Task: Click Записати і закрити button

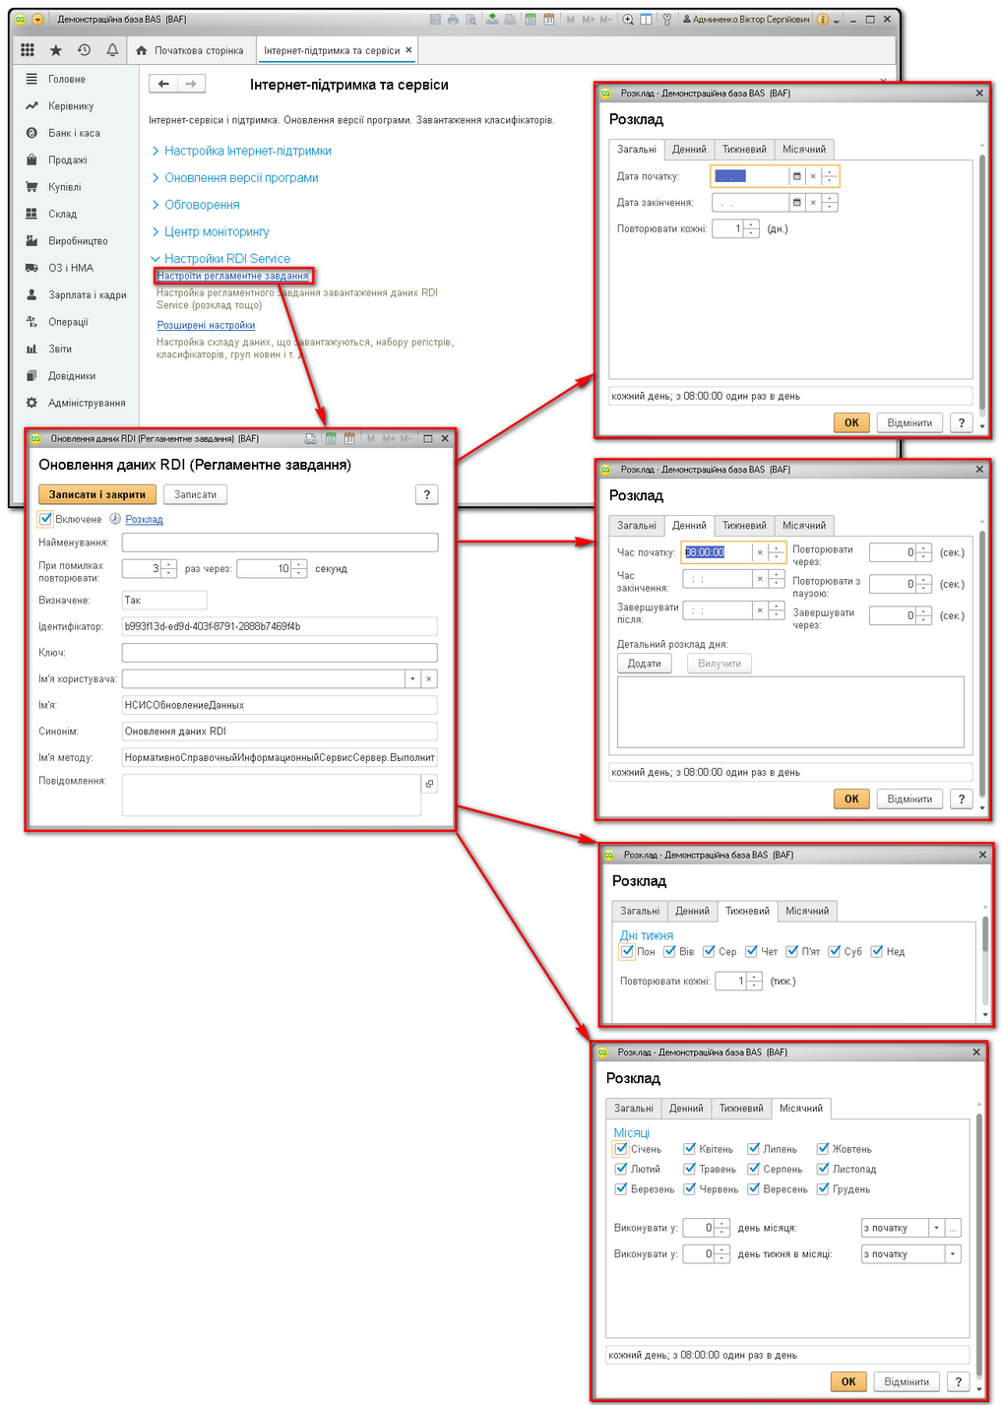Action: (x=97, y=494)
